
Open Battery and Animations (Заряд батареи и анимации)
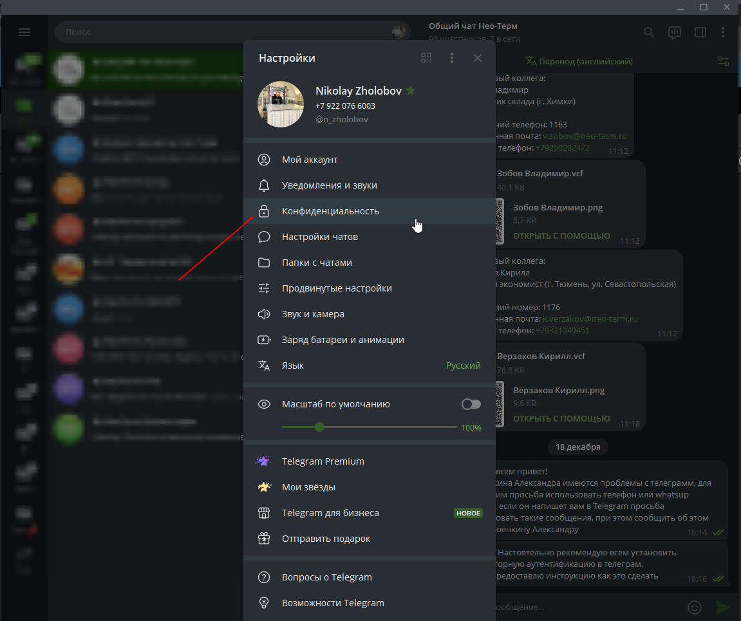pyautogui.click(x=370, y=340)
